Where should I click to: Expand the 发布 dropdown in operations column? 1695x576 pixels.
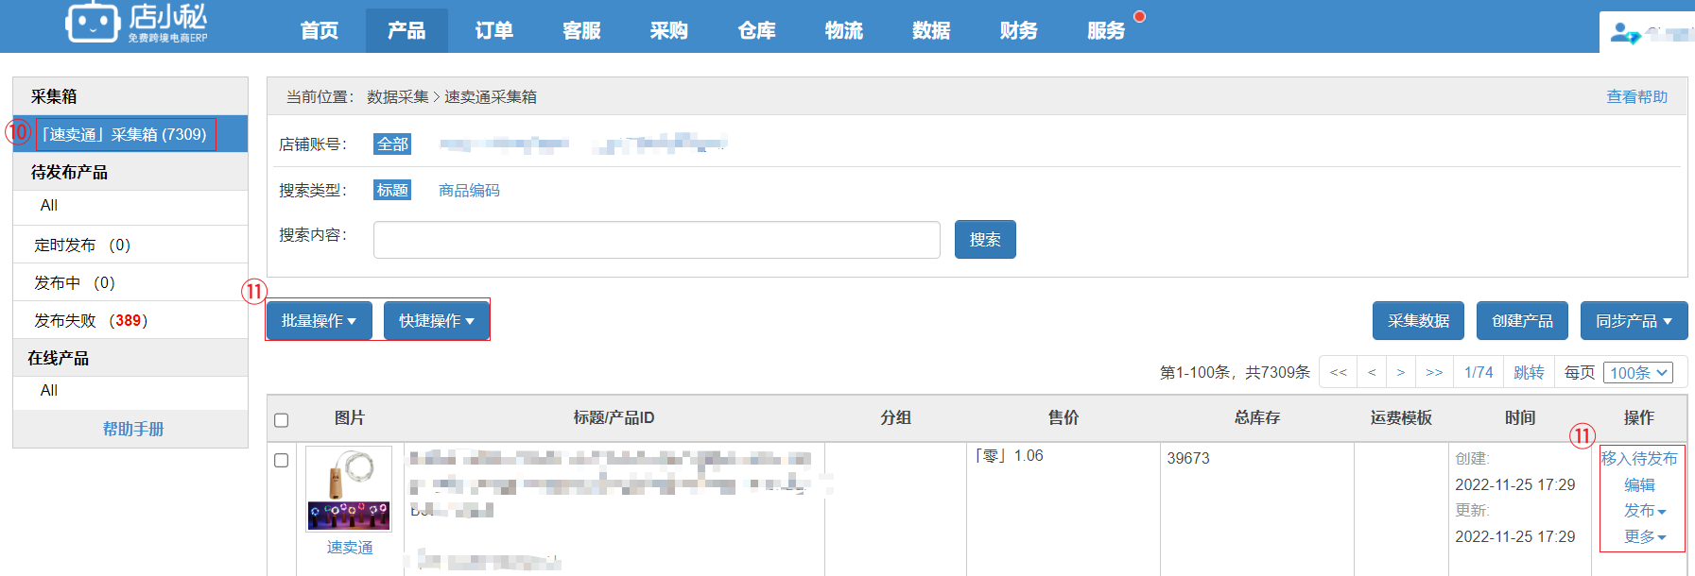(x=1645, y=510)
